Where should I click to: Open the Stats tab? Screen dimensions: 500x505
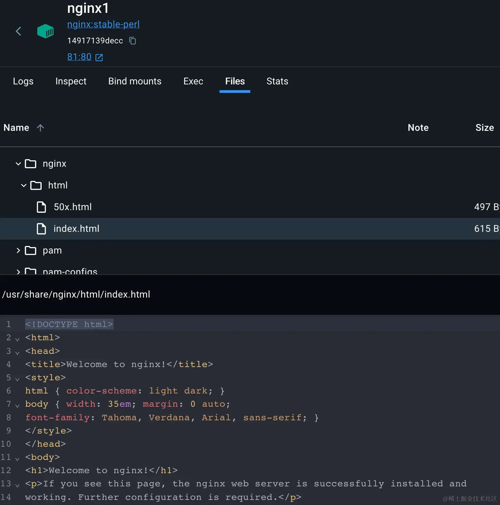(277, 81)
